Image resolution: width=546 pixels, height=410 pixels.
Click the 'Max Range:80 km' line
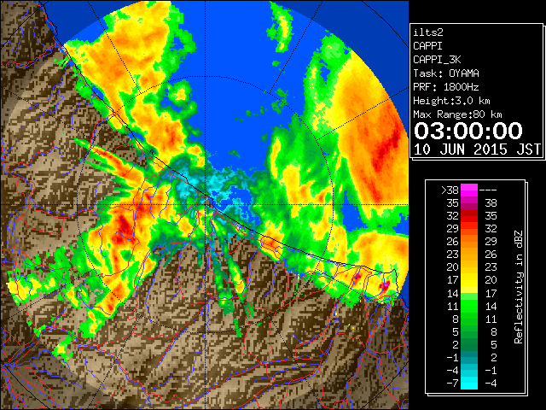457,114
